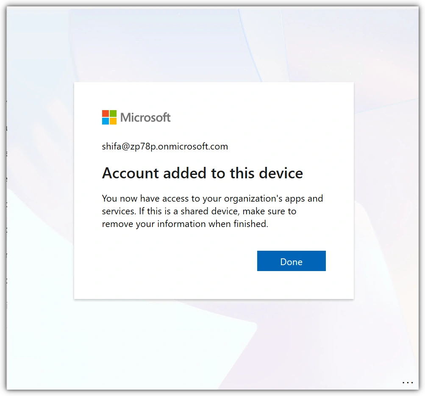Click the word 'device' in the heading
This screenshot has height=396, width=425.
pos(281,173)
